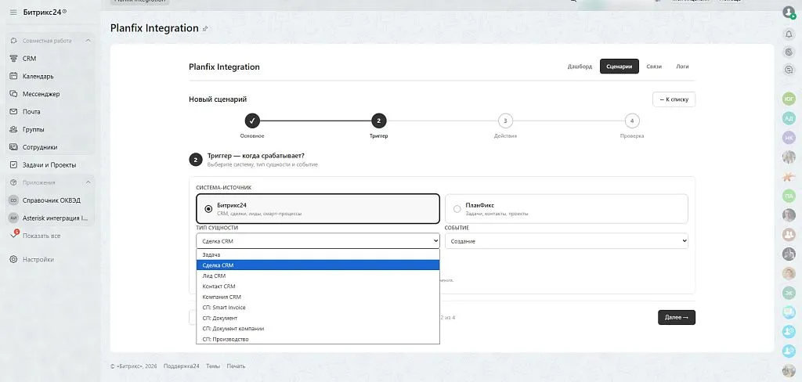802x382 pixels.
Task: Switch to the Дашборд tab
Action: (x=580, y=67)
